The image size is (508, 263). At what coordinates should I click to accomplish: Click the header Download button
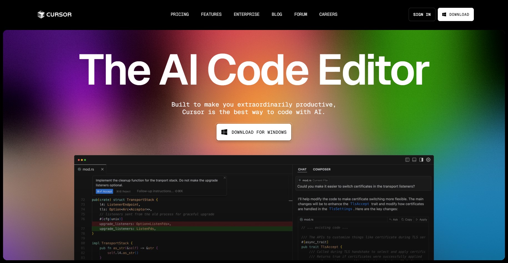(456, 14)
